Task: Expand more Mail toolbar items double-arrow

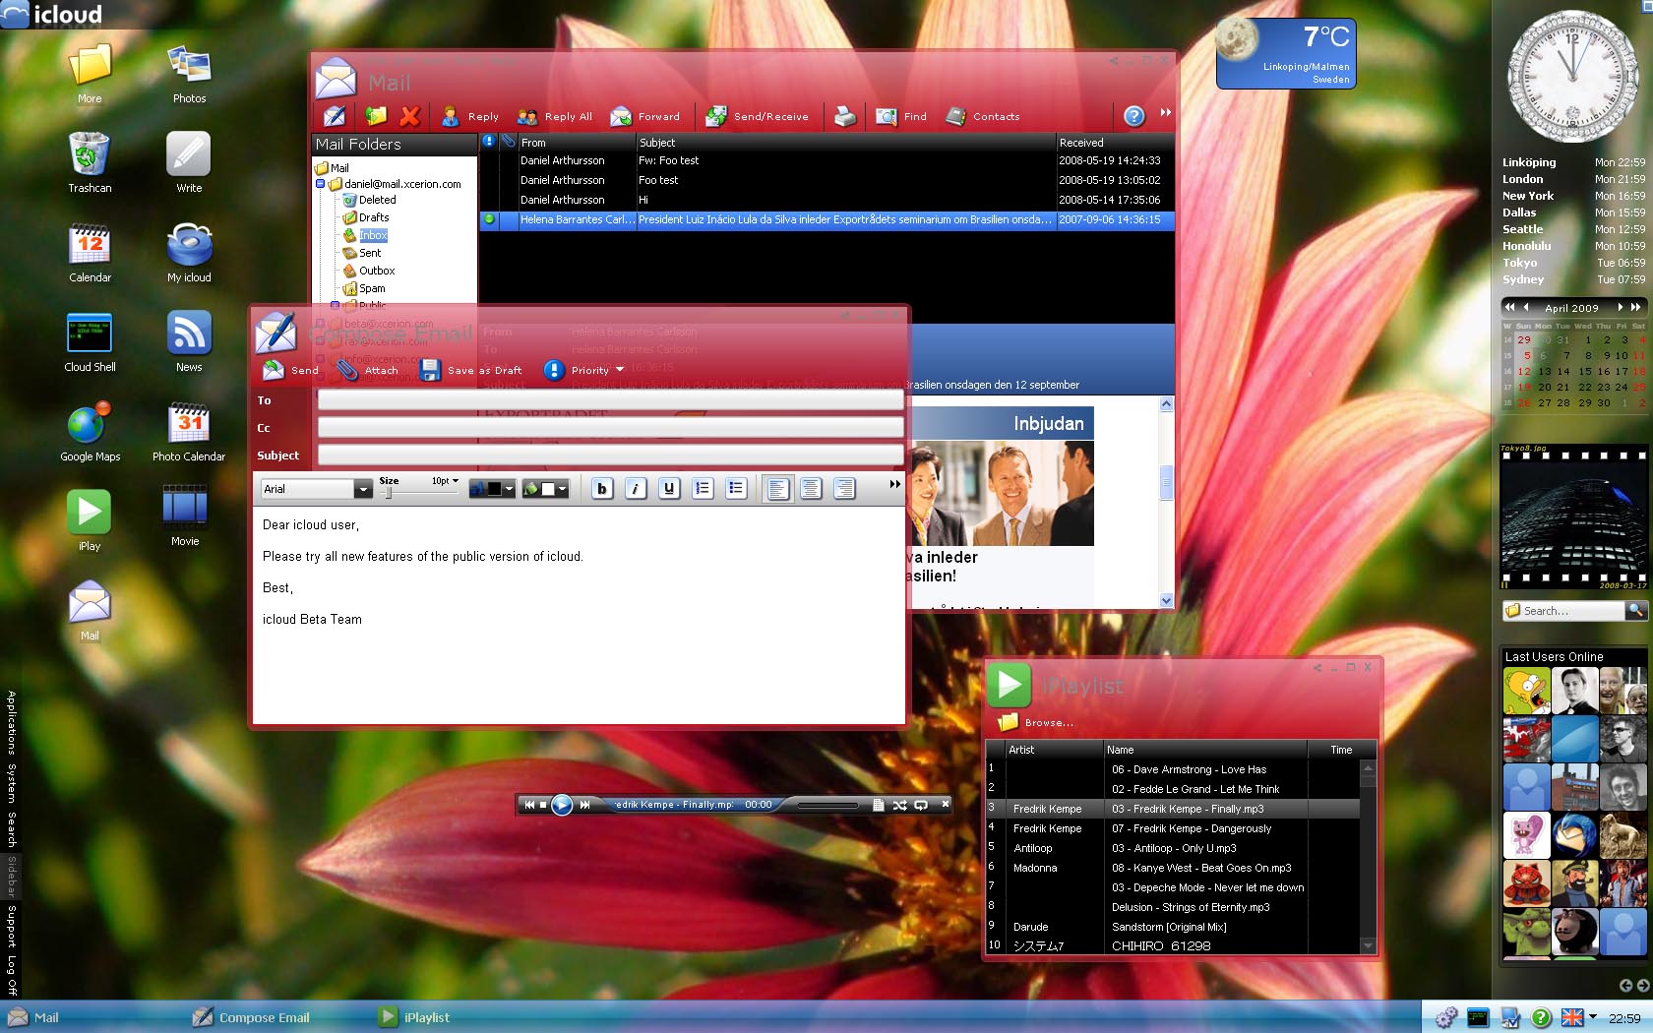Action: pyautogui.click(x=1165, y=112)
